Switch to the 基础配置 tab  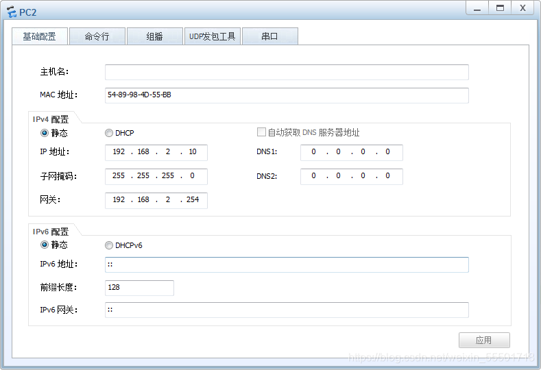[40, 36]
